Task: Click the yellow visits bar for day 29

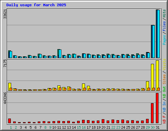Action: tap(147, 86)
